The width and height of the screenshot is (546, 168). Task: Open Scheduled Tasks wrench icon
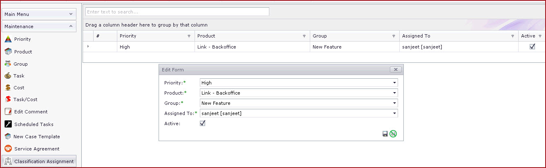click(7, 124)
